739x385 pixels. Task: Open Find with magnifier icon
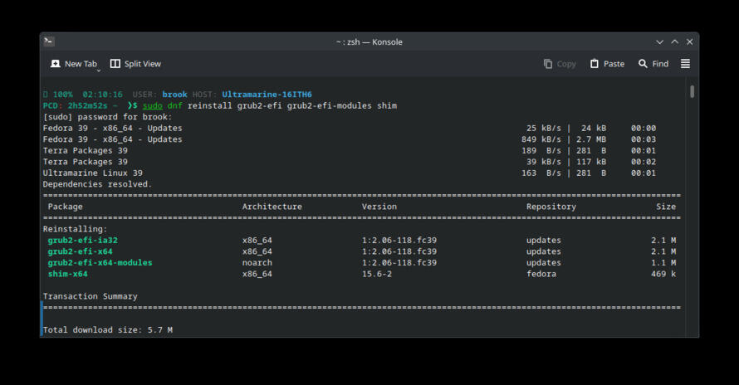tap(643, 64)
